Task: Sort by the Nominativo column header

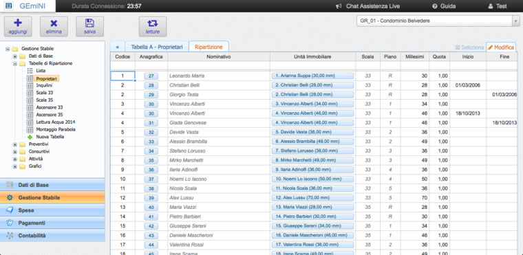Action: [219, 57]
